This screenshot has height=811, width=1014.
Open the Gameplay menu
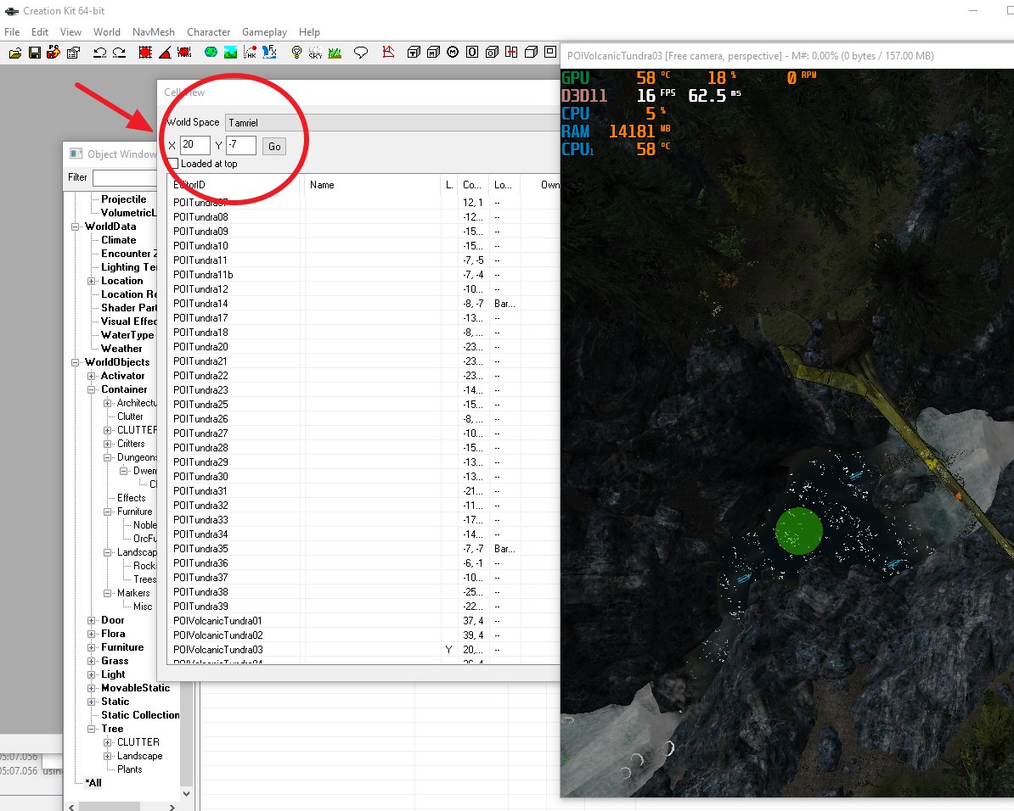pyautogui.click(x=264, y=32)
